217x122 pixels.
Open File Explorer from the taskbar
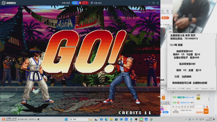[x=111, y=119]
